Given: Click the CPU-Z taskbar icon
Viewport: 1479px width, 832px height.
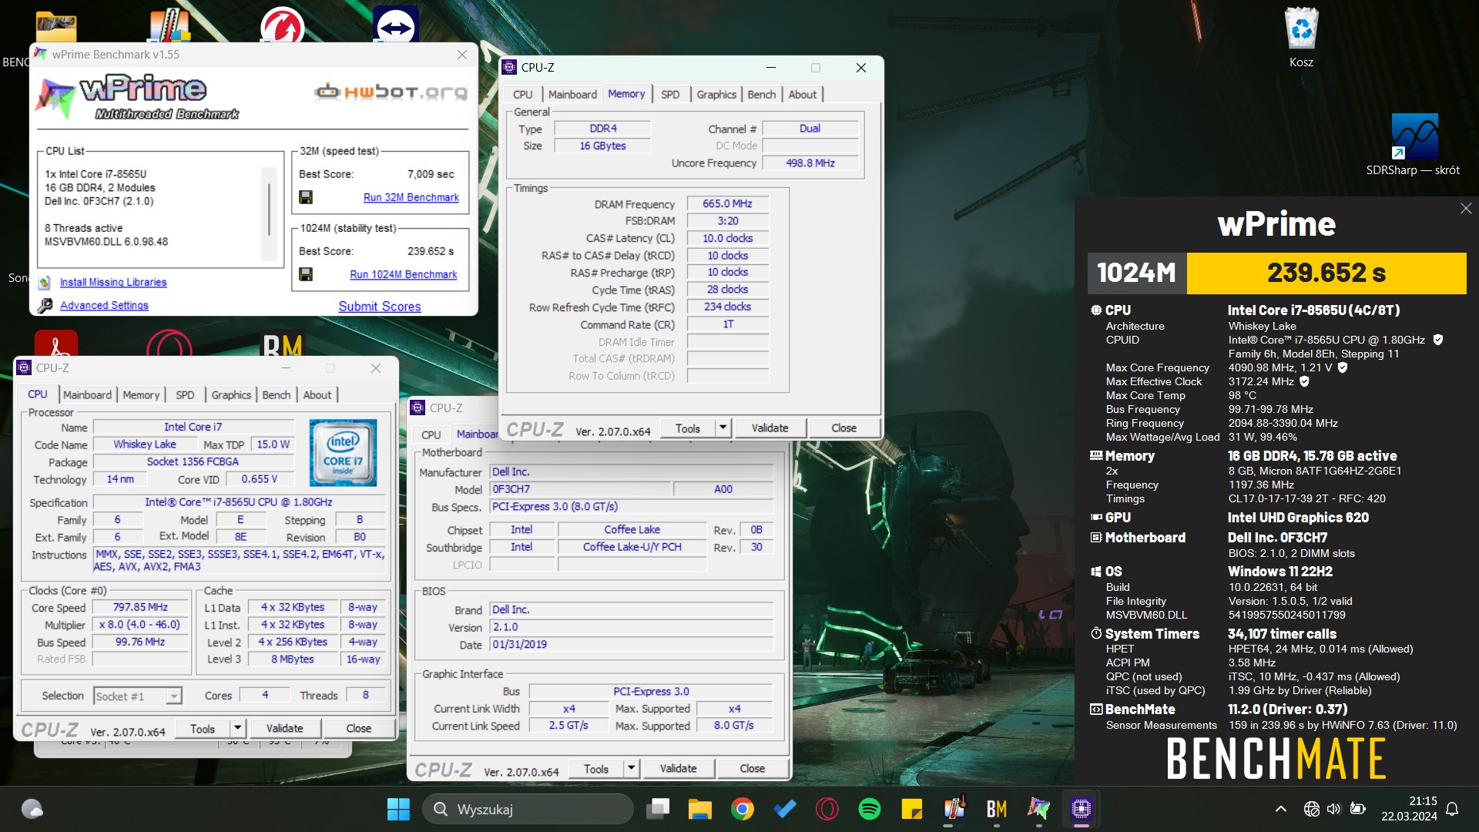Looking at the screenshot, I should [x=1081, y=809].
